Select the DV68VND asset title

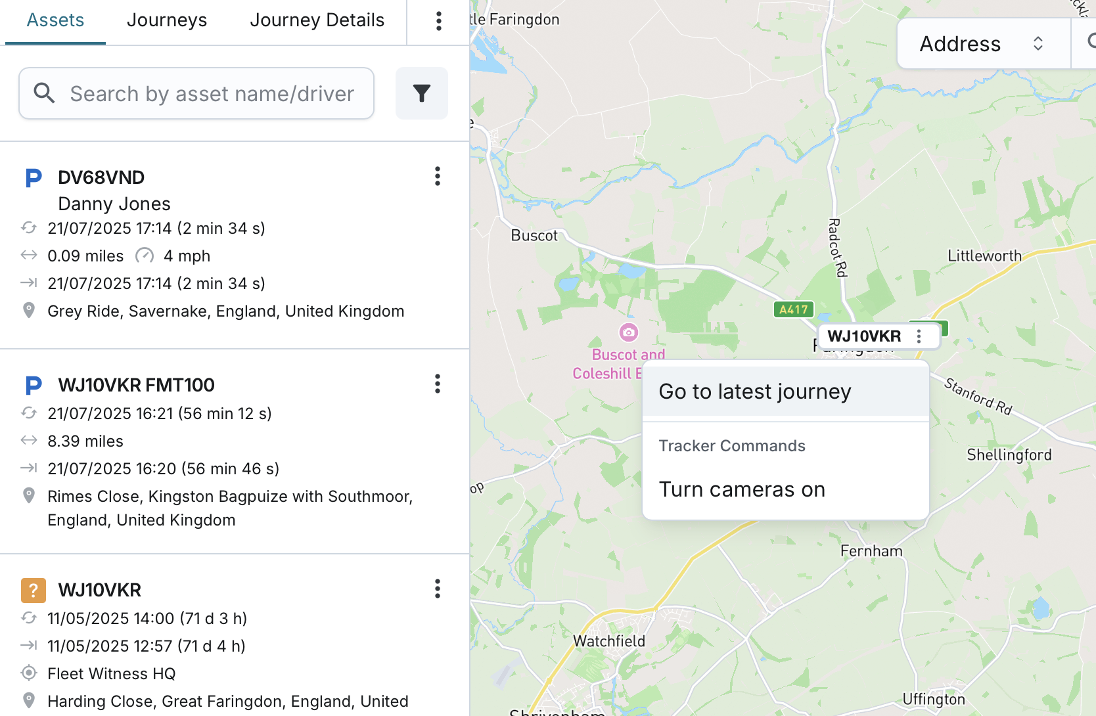(x=101, y=177)
